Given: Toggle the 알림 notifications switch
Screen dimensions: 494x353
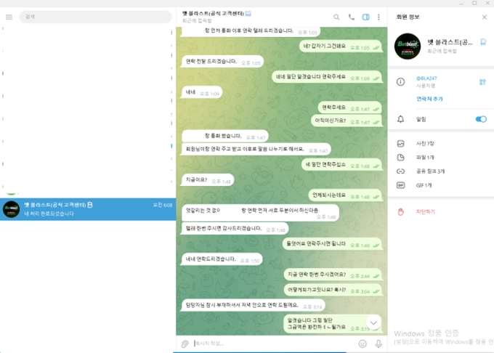Looking at the screenshot, I should pos(480,119).
